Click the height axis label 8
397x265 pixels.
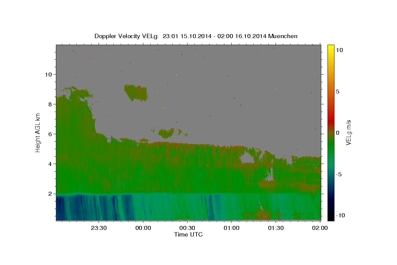point(50,104)
